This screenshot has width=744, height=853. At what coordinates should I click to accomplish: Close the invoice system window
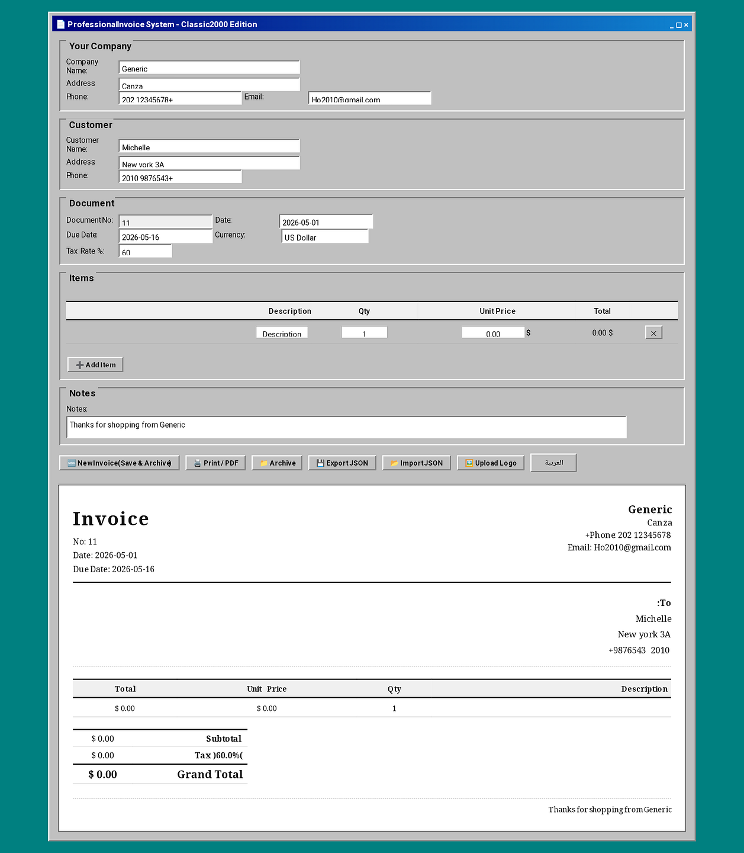(687, 25)
